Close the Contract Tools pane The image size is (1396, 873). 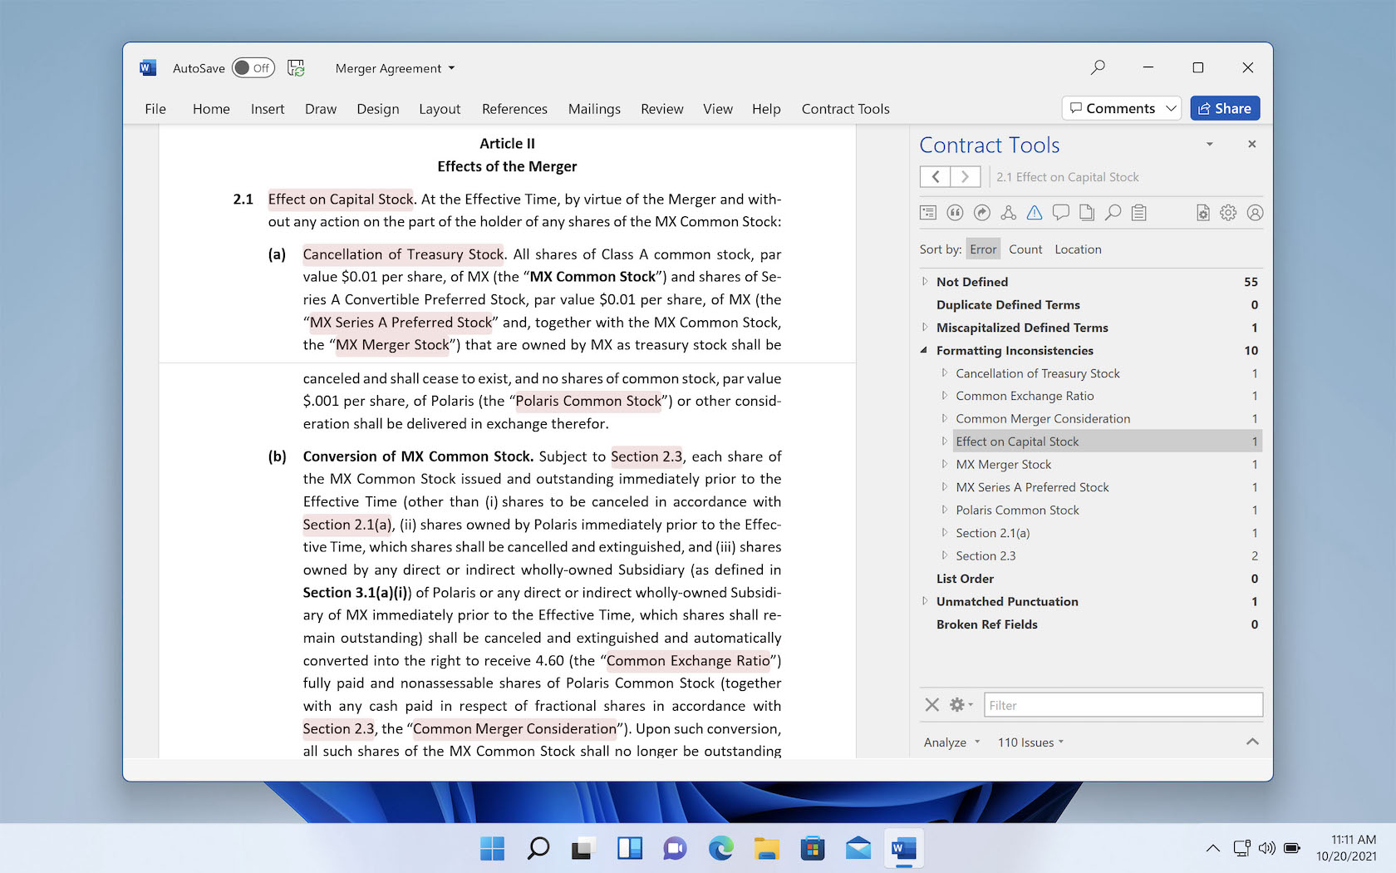point(1251,144)
